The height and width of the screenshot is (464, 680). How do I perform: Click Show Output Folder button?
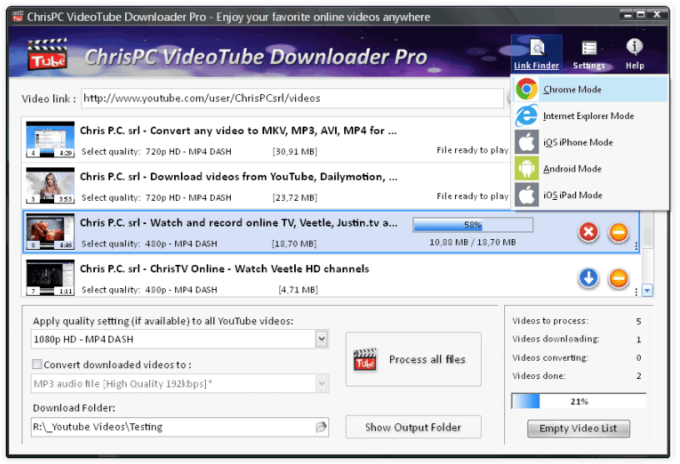click(x=413, y=427)
